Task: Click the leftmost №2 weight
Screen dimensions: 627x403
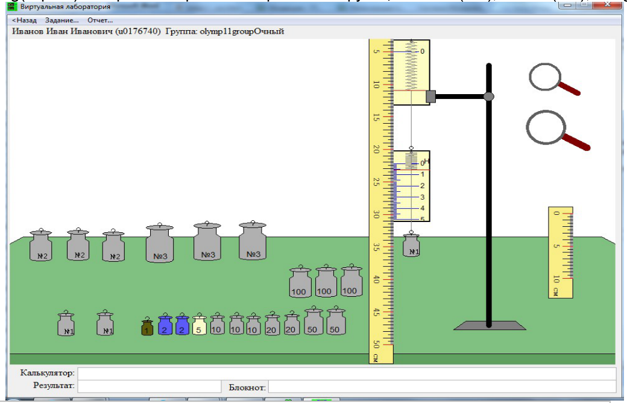Action: [41, 245]
